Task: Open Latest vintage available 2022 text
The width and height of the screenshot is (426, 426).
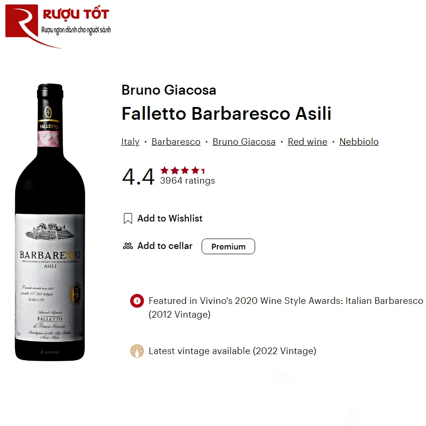Action: click(232, 351)
